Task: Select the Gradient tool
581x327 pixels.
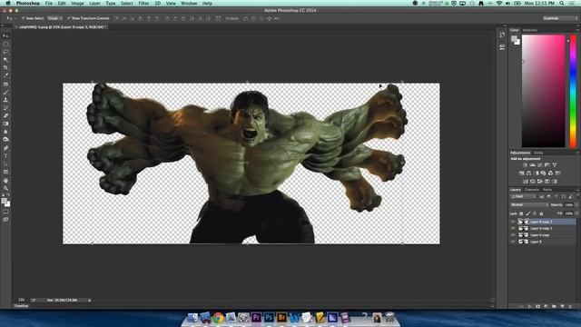Action: (5, 124)
